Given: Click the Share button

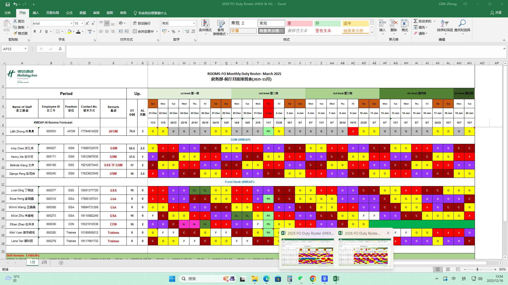Looking at the screenshot, I should pos(496,13).
